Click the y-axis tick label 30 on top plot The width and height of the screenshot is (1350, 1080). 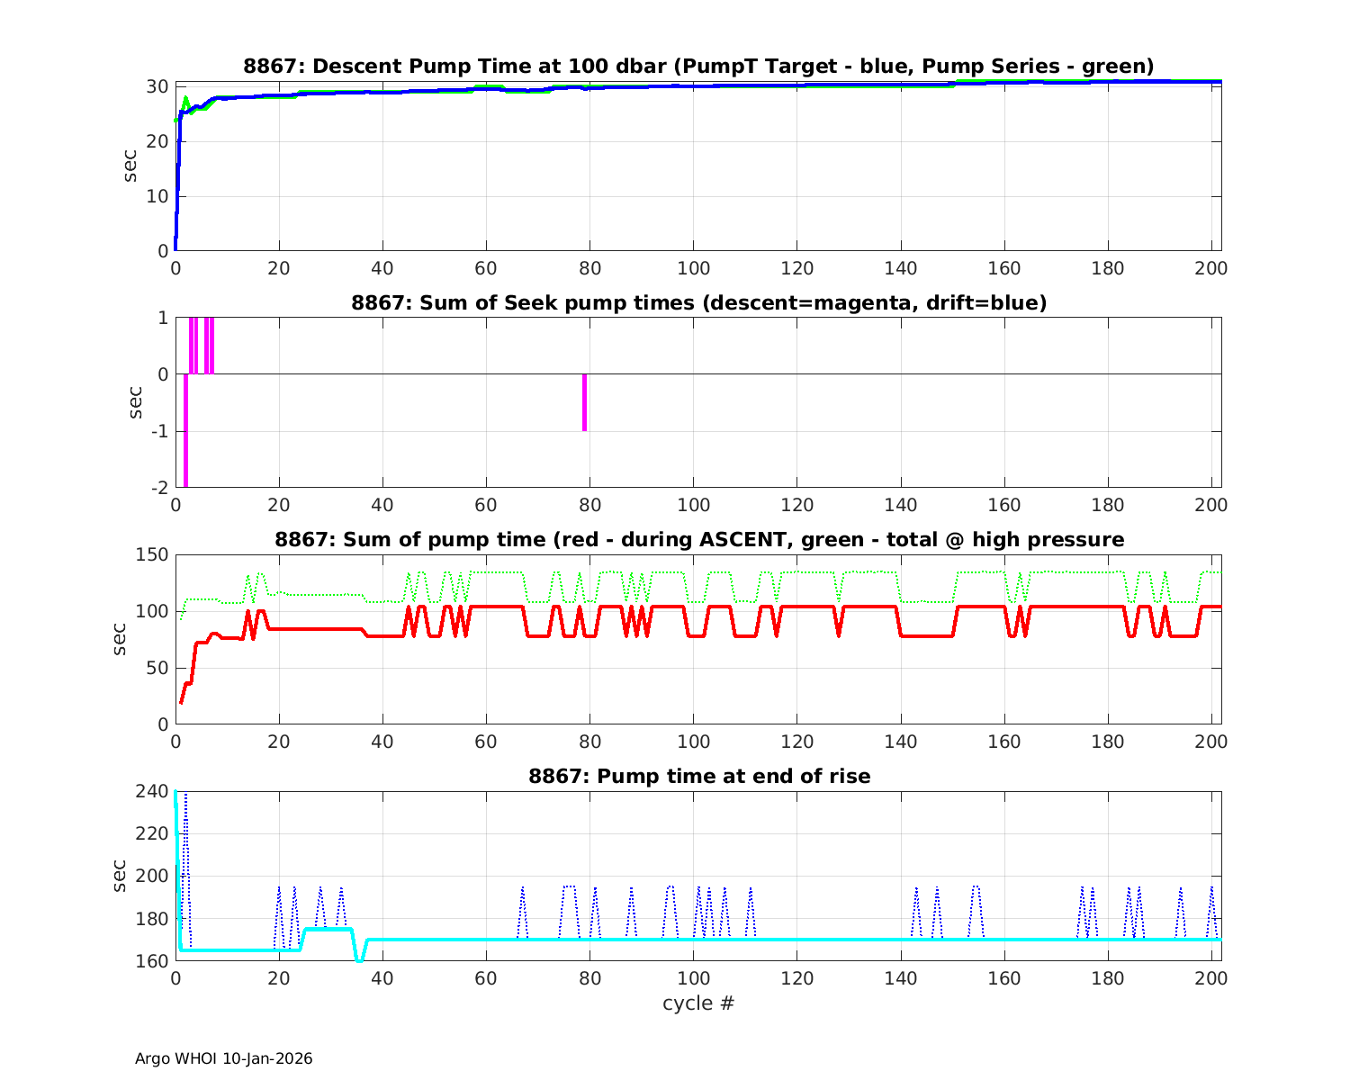point(159,86)
